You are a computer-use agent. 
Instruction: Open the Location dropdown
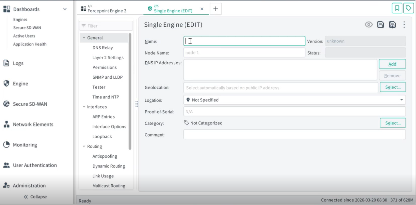point(401,100)
